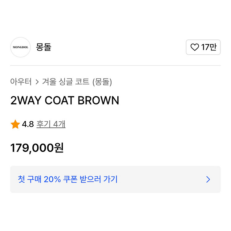This screenshot has height=231, width=231.
Task: Open the 겨울 싱글 코트 breadcrumb category
Action: (66, 82)
